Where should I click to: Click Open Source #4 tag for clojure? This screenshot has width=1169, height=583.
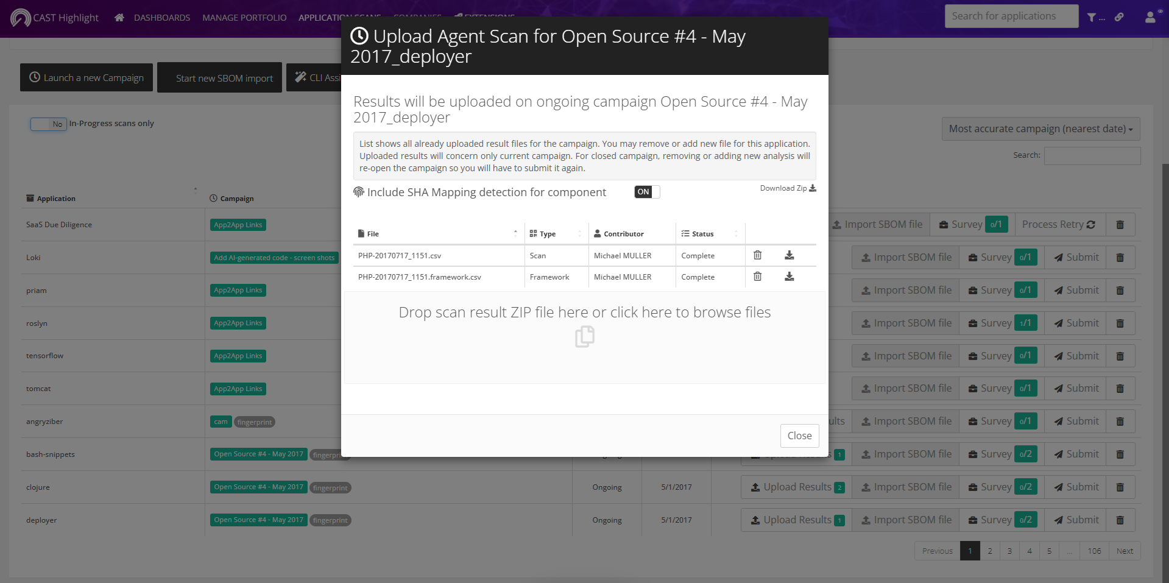click(258, 487)
